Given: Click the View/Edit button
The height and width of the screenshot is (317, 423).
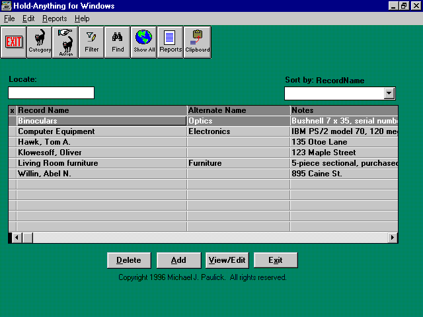Looking at the screenshot, I should pyautogui.click(x=227, y=260).
